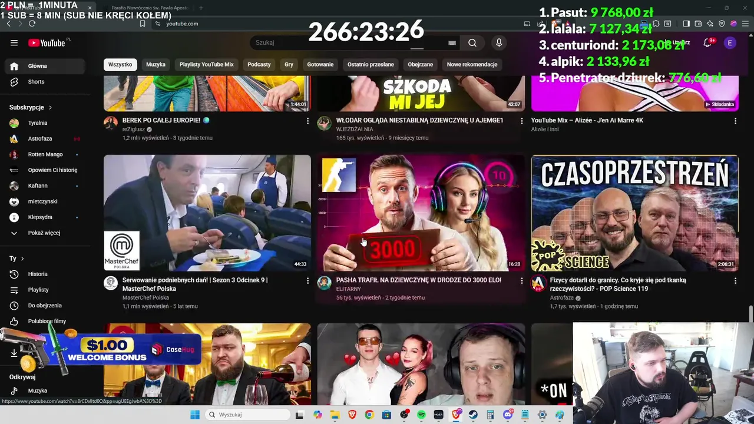Go to Główna in the sidebar

[45, 66]
